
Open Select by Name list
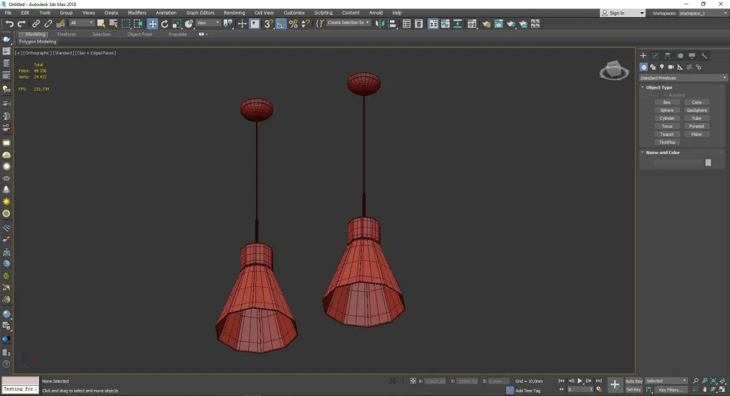pyautogui.click(x=113, y=24)
